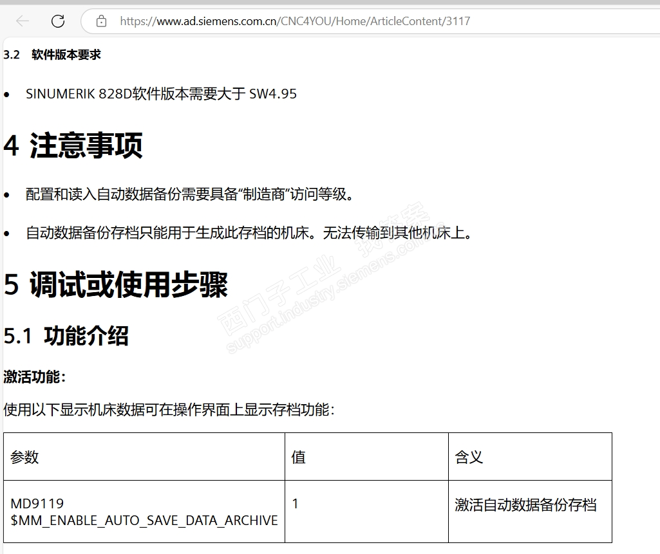Select parameter "$MM_ENABLE_AUTO_SAVE_DATA_ARCHIVE"
Image resolution: width=660 pixels, height=554 pixels.
pyautogui.click(x=144, y=521)
